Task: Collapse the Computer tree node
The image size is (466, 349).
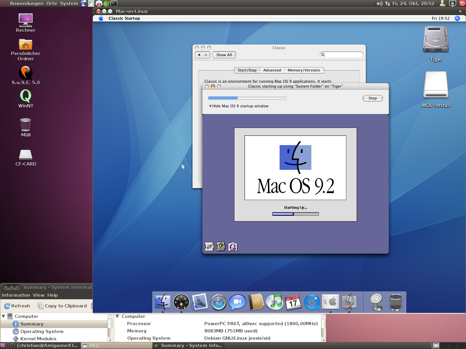Action: coord(3,316)
